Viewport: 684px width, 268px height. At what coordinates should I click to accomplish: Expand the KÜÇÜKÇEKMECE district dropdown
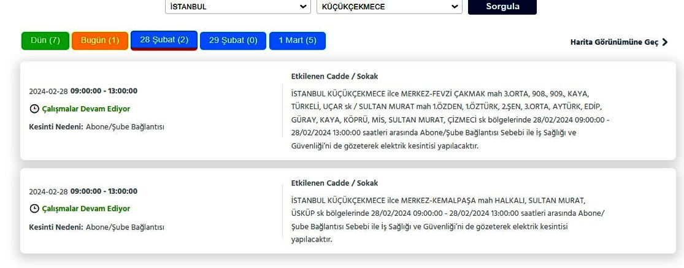point(389,7)
